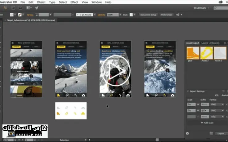Click the Opacity value field

(x=113, y=15)
